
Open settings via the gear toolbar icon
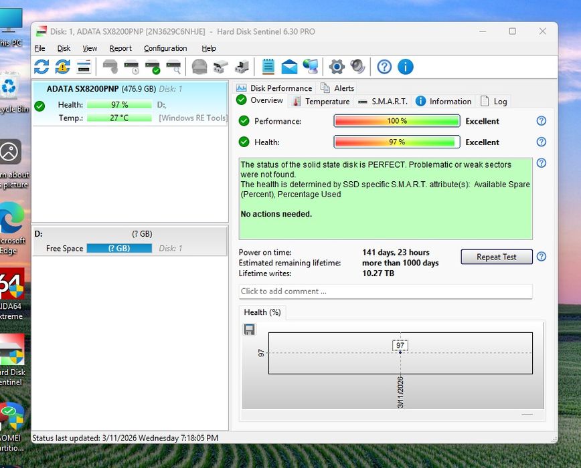point(337,67)
